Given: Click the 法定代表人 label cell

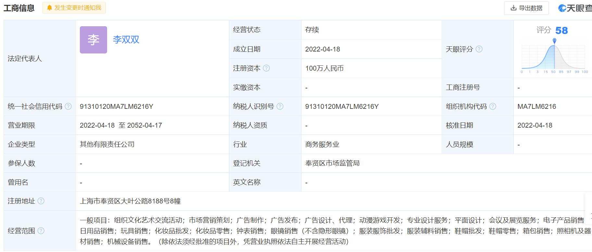Looking at the screenshot, I should click(40, 59).
